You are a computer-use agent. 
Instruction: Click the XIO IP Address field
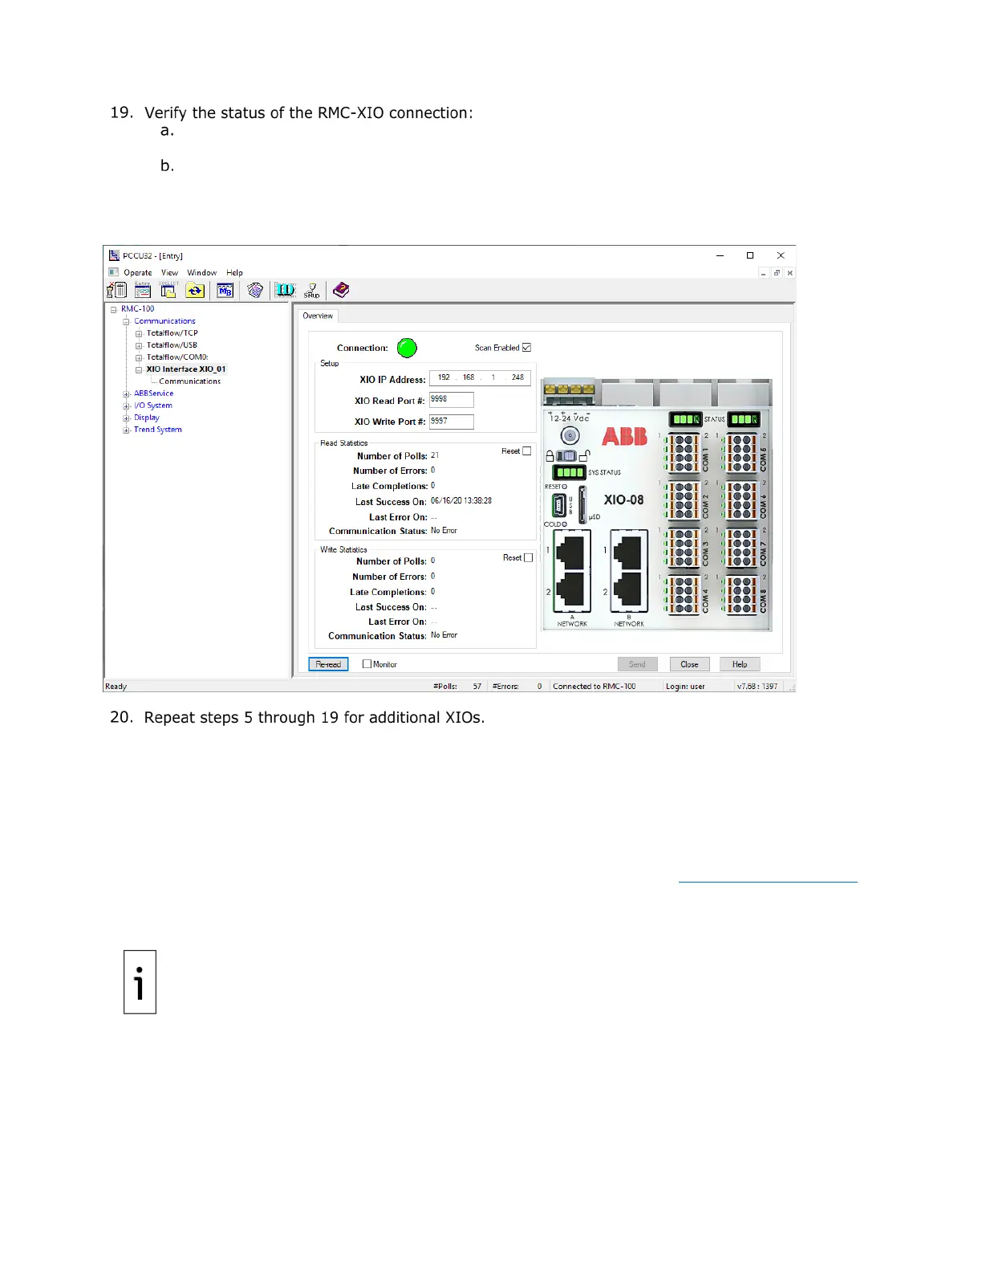480,377
